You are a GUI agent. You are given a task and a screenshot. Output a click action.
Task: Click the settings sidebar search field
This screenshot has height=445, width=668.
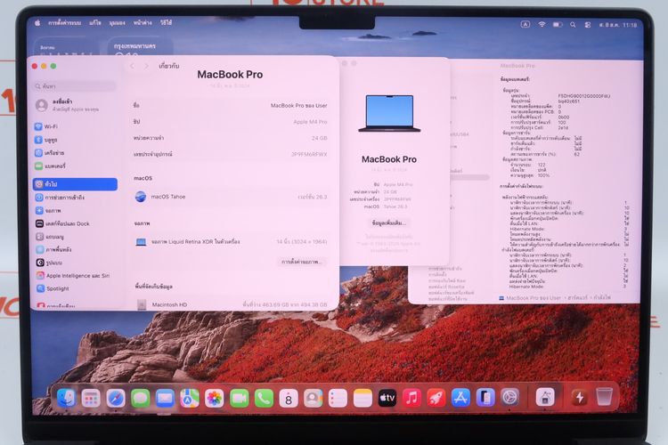pos(75,86)
